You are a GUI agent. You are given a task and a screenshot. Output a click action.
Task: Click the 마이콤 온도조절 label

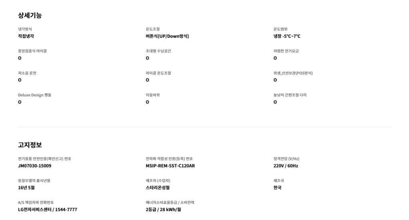point(159,73)
